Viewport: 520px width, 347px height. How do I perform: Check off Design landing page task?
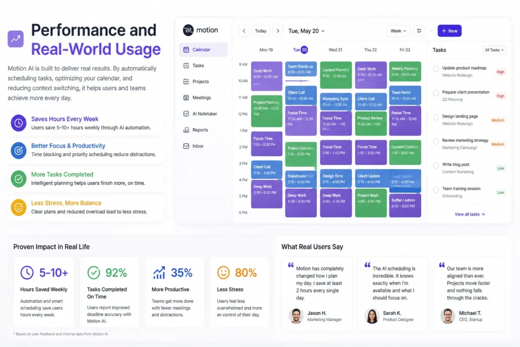coord(436,117)
